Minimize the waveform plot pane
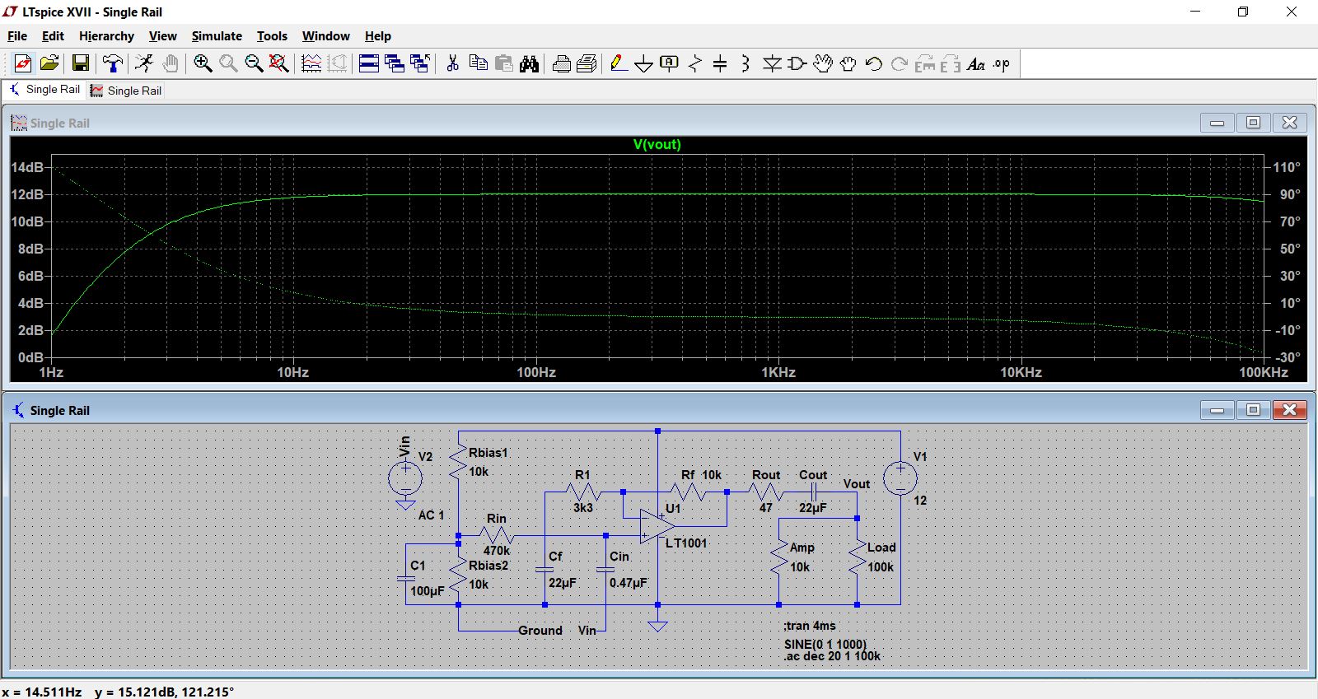Screen dimensions: 1318x699 1217,123
